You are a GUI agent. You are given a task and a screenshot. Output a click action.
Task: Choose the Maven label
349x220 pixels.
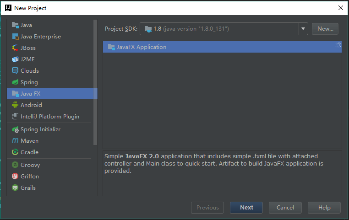[x=29, y=141]
